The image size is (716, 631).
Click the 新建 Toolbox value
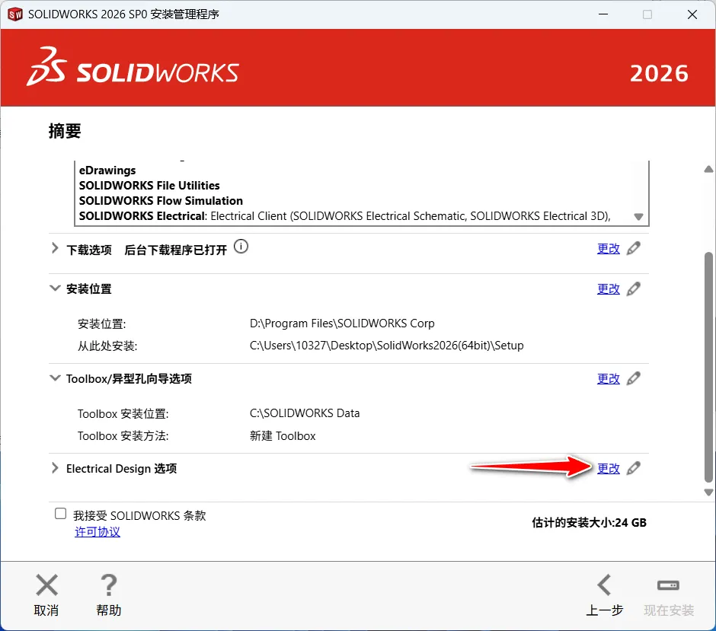point(283,435)
